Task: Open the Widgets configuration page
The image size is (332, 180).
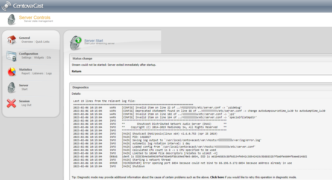Action: [39, 58]
